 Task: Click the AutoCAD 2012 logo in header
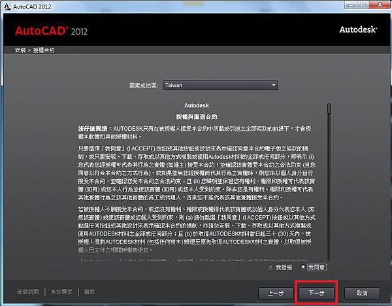tap(51, 31)
